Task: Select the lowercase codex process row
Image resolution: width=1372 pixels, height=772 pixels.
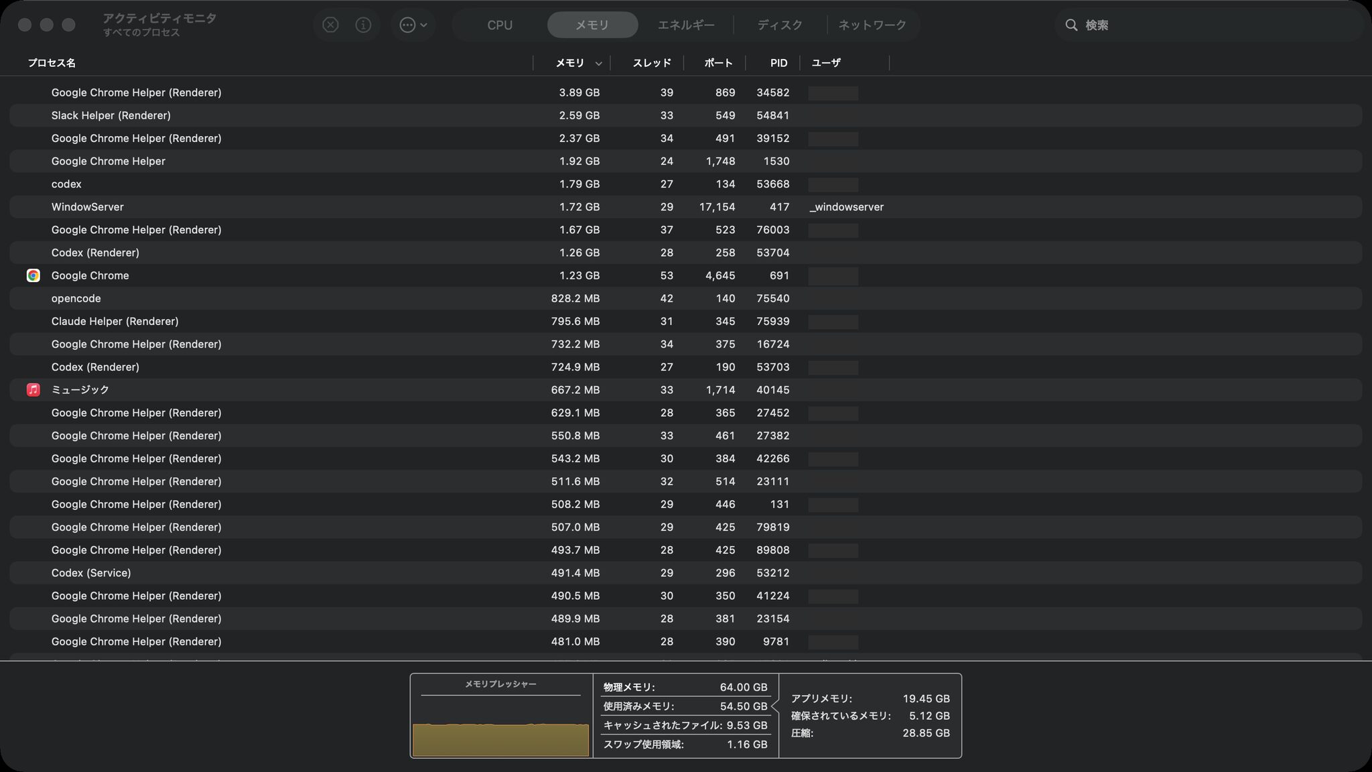Action: 685,184
